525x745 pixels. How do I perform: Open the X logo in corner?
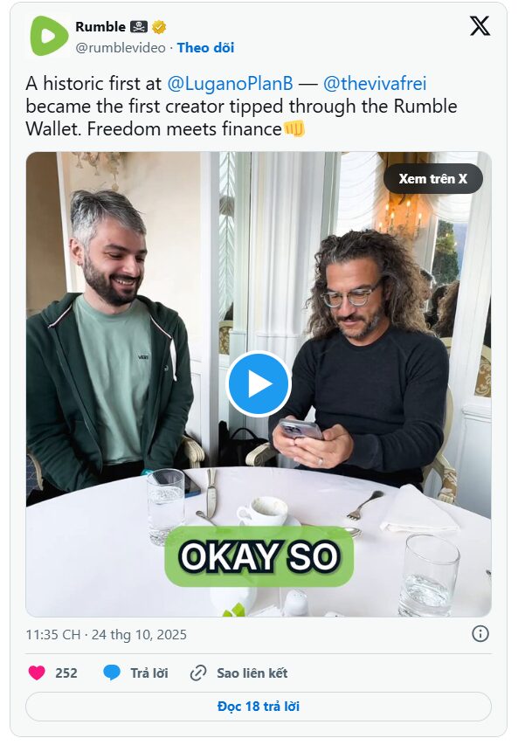point(480,26)
